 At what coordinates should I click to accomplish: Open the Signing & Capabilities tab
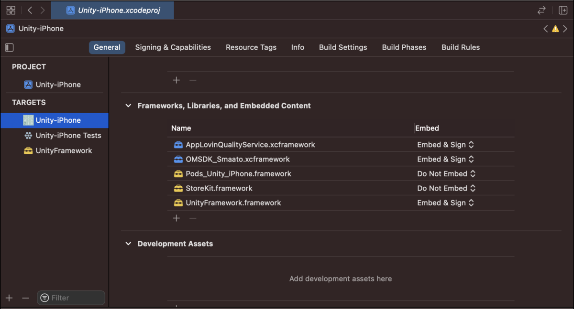coord(173,47)
